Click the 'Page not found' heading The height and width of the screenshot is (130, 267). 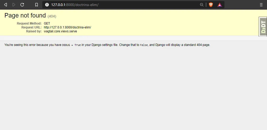point(25,15)
